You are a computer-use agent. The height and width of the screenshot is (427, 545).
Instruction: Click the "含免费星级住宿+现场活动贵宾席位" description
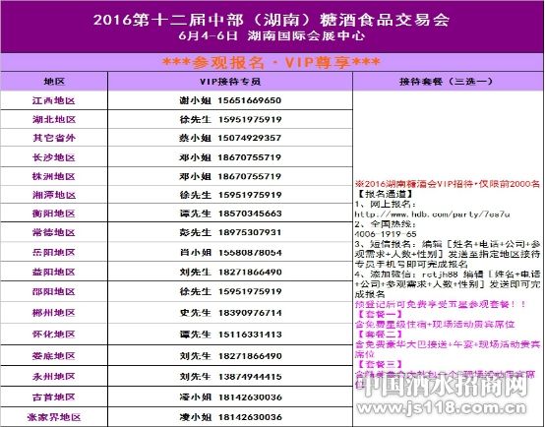pos(435,325)
